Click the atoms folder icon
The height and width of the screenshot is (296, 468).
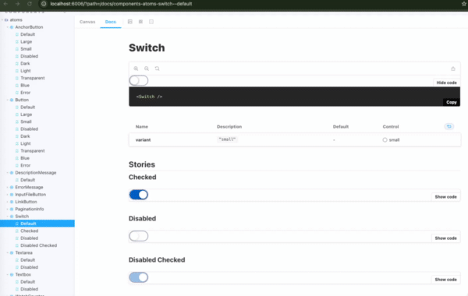pyautogui.click(x=6, y=20)
